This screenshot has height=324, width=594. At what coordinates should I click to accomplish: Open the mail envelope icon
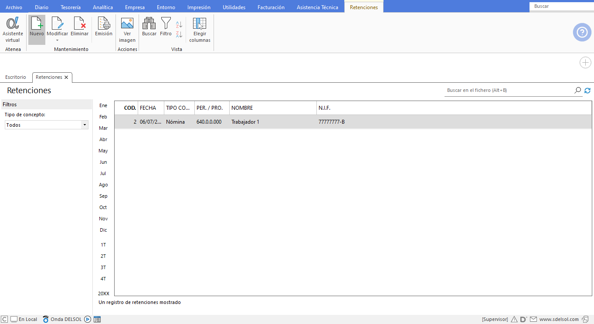pos(533,319)
